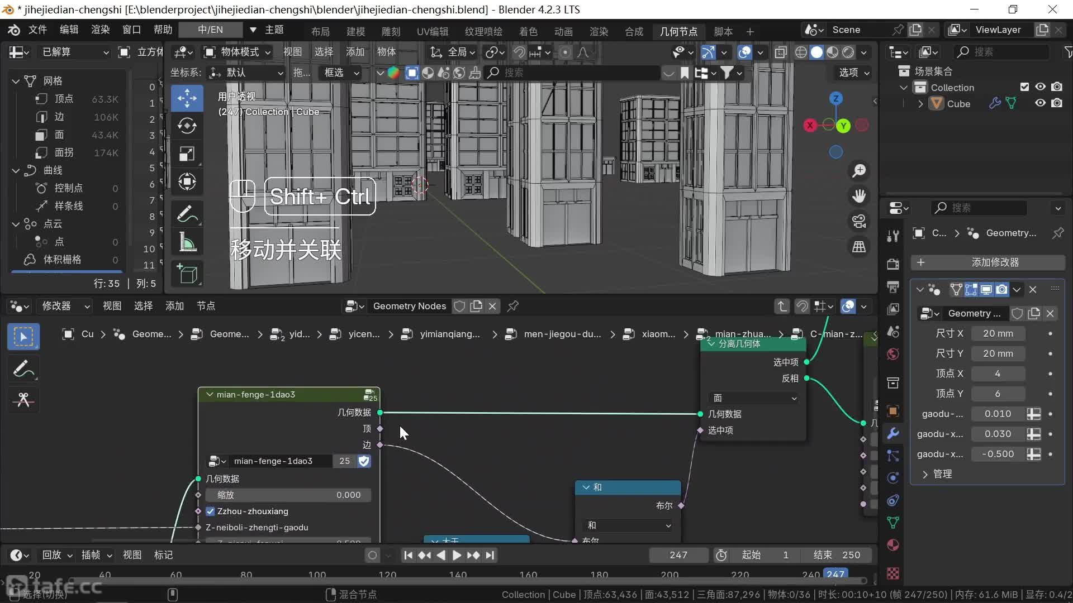Viewport: 1073px width, 603px height.
Task: Open the Modifiers wrench properties tab
Action: pyautogui.click(x=893, y=433)
